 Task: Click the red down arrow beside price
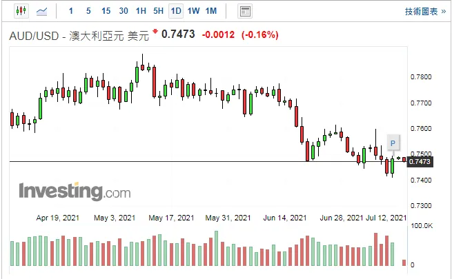pos(155,31)
